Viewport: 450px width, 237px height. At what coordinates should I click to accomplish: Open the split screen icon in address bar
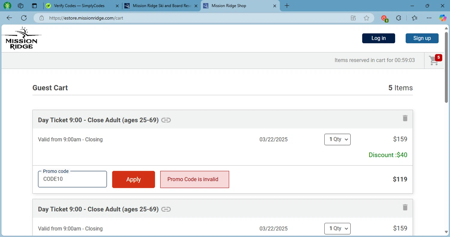(x=353, y=18)
